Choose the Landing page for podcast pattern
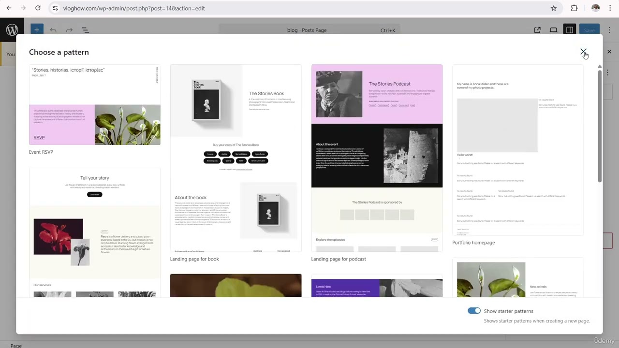 [x=377, y=158]
